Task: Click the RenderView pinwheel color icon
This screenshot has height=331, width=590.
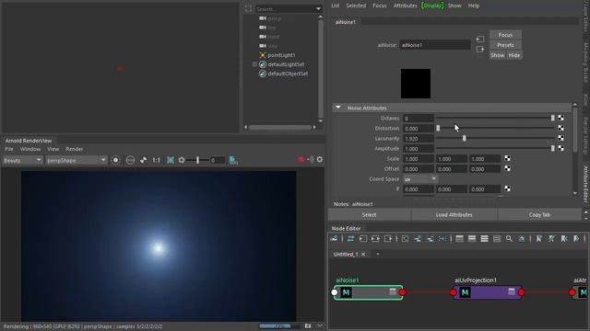Action: point(144,160)
